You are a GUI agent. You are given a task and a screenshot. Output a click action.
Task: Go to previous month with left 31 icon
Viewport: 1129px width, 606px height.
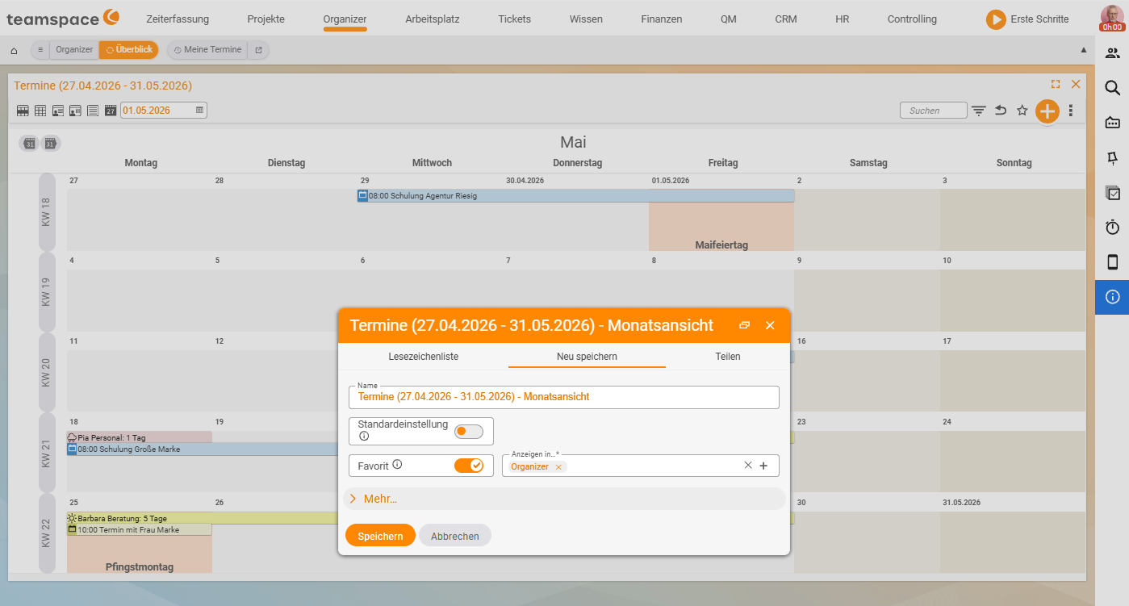click(x=30, y=144)
